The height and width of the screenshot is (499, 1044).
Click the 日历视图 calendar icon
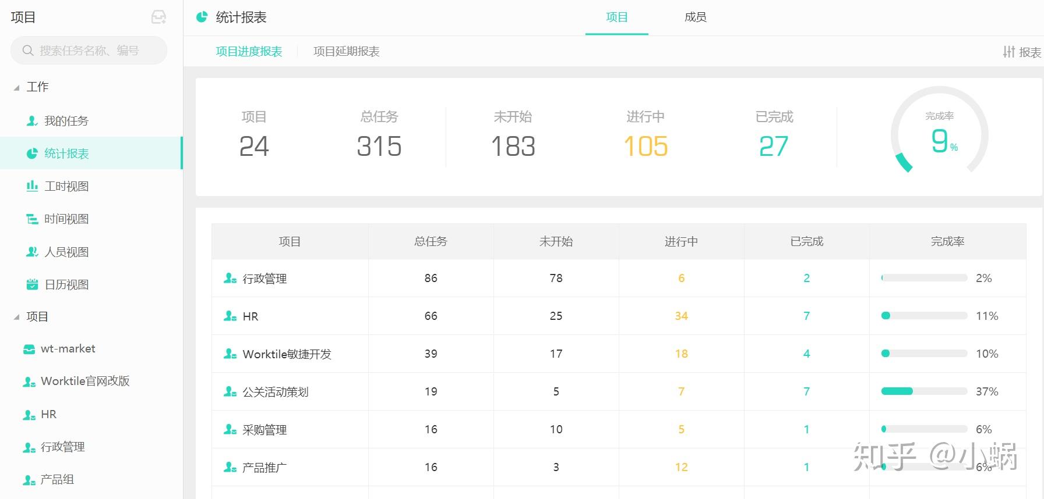[x=32, y=284]
